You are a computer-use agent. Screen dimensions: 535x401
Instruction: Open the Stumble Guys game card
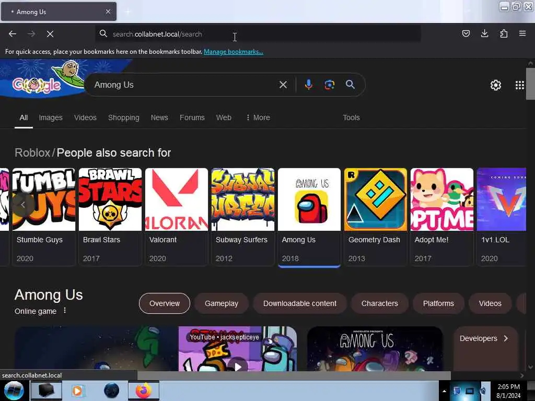click(44, 217)
